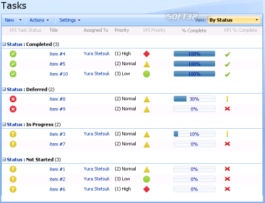The height and width of the screenshot is (203, 265).
Task: Collapse the Status: Not Started group
Action: coord(4,159)
